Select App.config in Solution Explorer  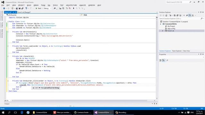click(171, 28)
